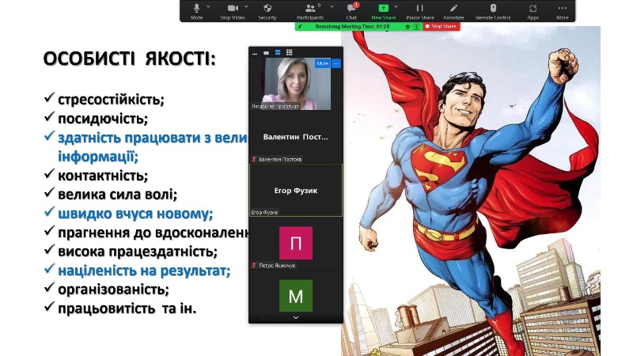
Task: Click the Петро Якимчук name label
Action: pos(277,266)
